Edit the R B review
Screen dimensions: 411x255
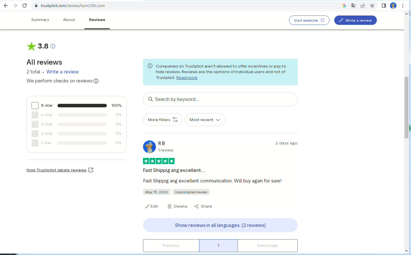pyautogui.click(x=152, y=206)
